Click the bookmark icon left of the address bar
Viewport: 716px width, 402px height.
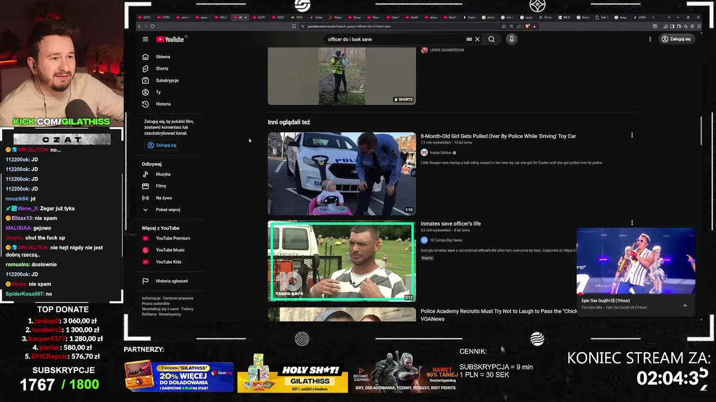click(294, 26)
